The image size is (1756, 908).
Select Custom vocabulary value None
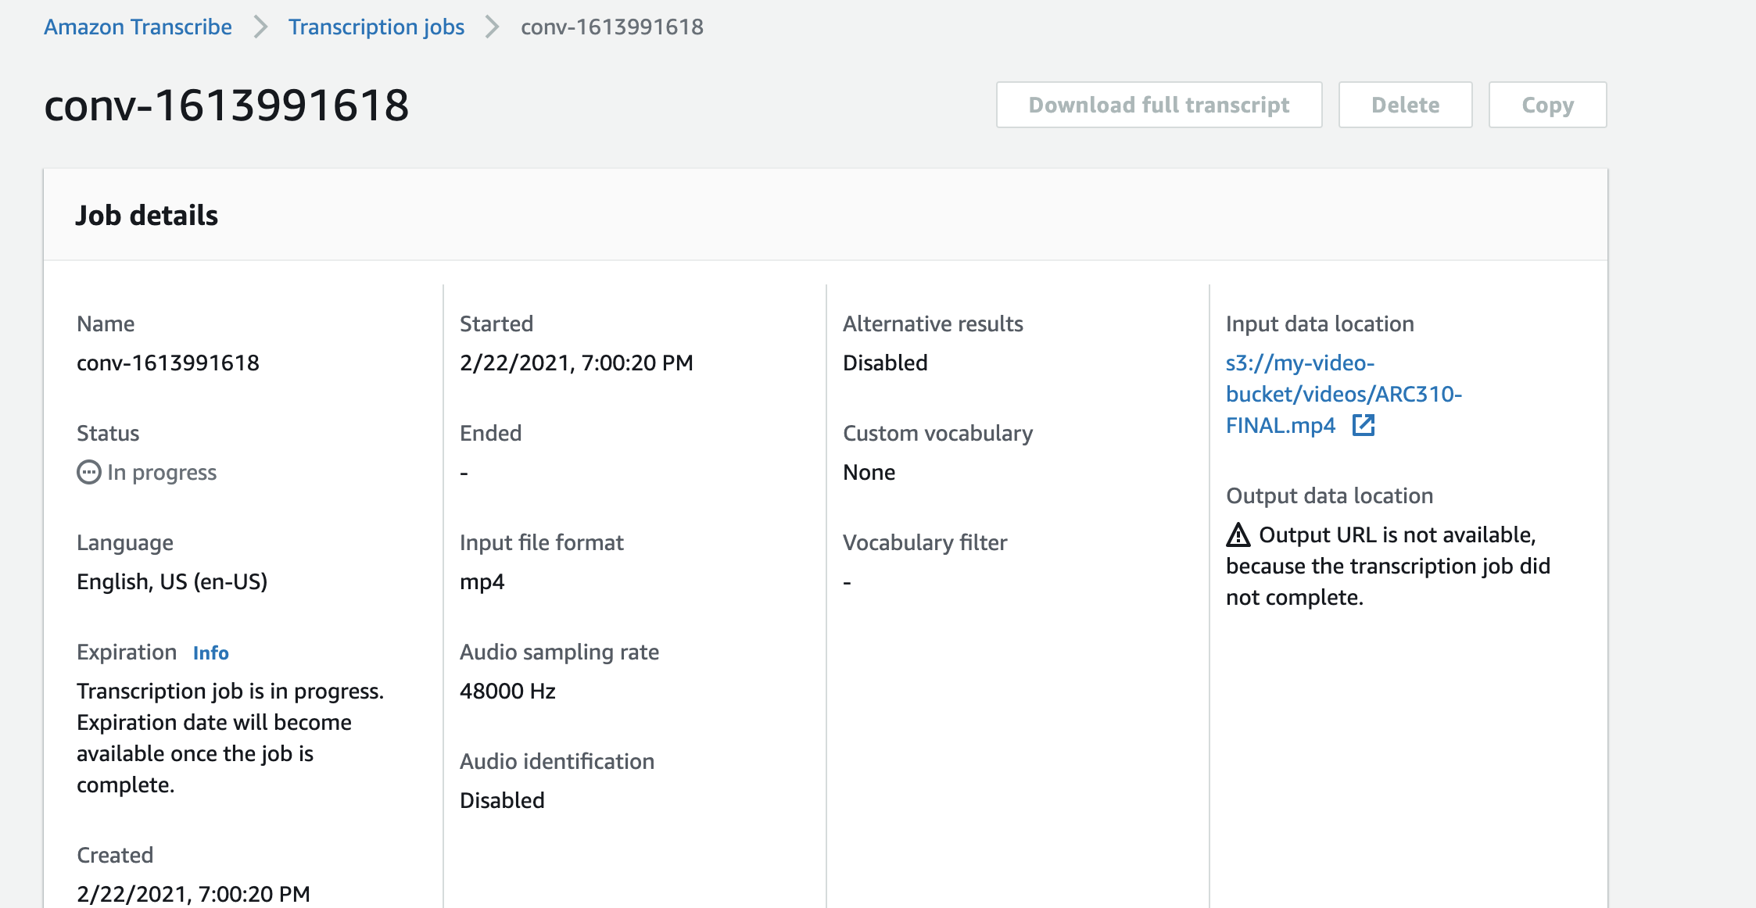point(869,472)
